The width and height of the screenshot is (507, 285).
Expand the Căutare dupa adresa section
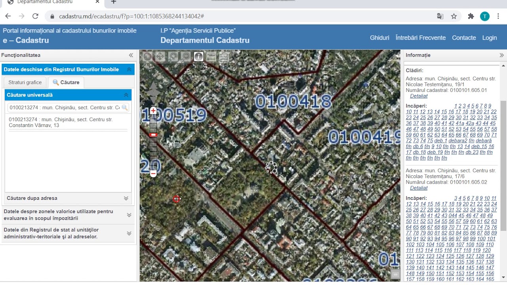[x=126, y=198]
